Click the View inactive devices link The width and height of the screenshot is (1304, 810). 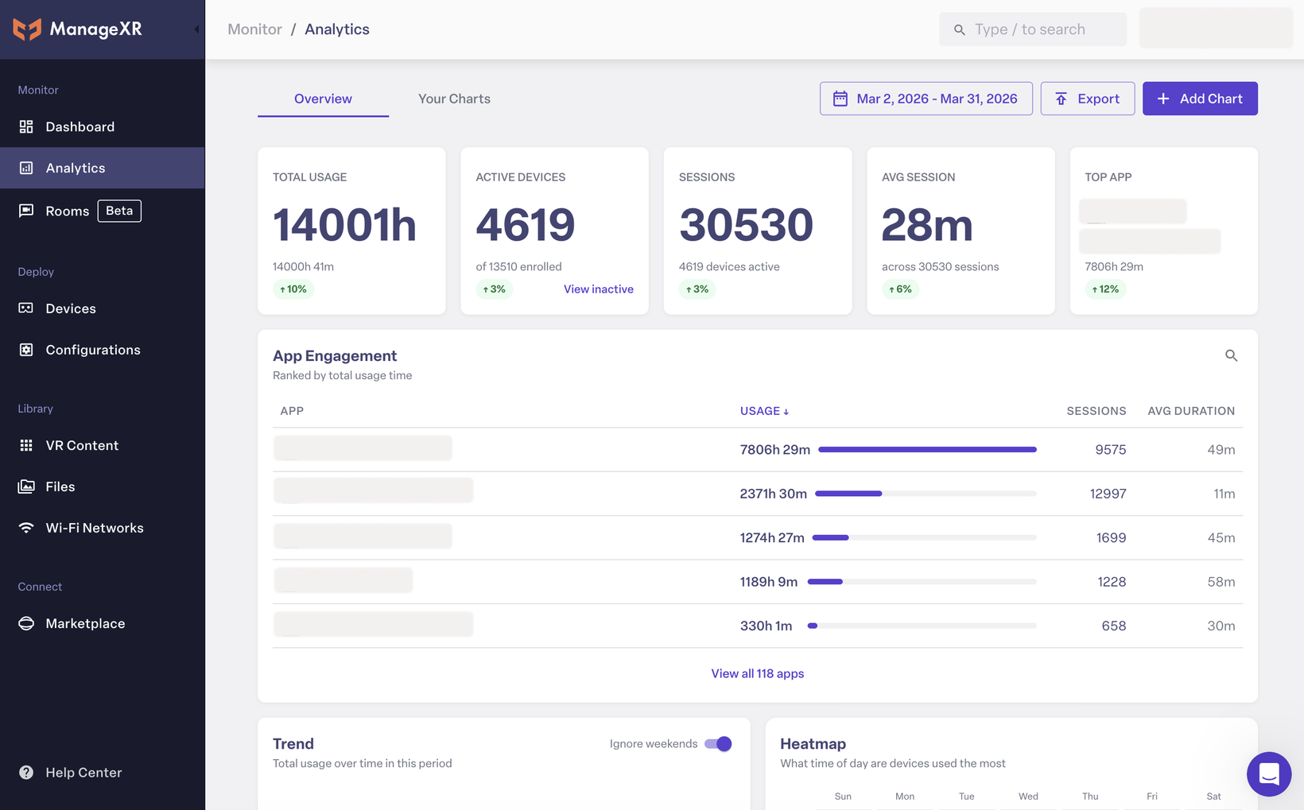pos(599,289)
